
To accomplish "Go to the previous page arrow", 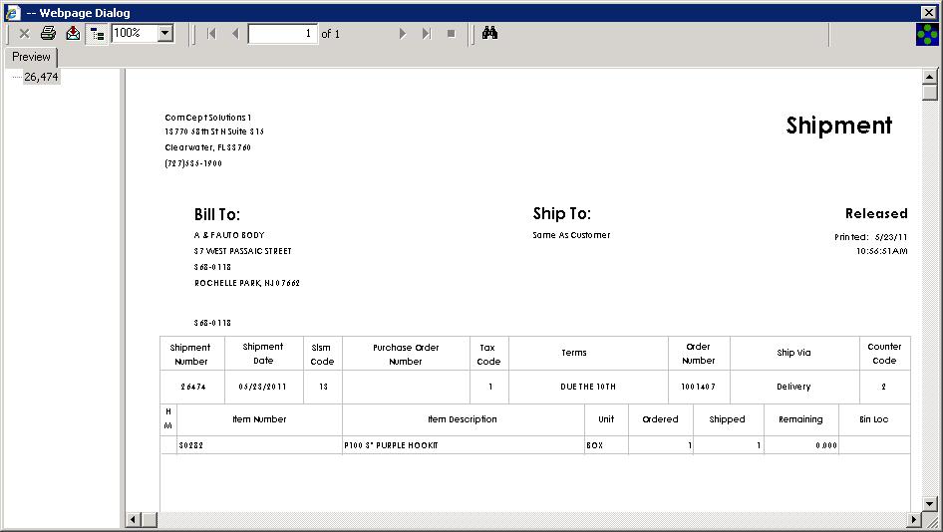I will 235,33.
